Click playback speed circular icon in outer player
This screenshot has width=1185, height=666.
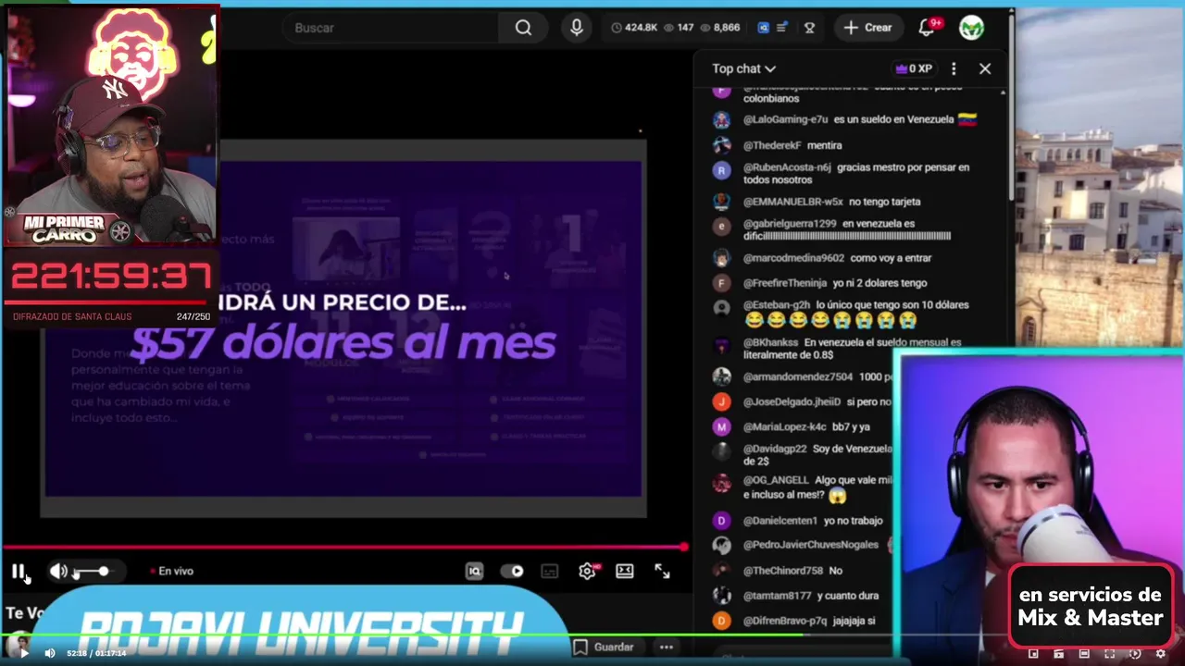click(1135, 654)
